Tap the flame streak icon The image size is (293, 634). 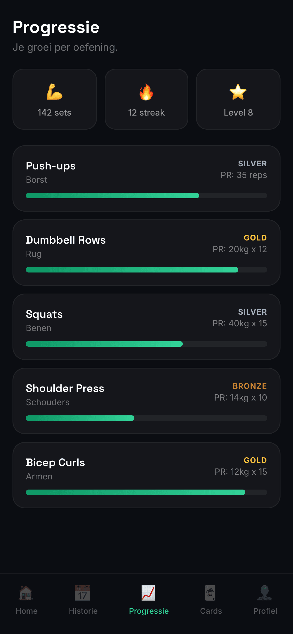146,92
